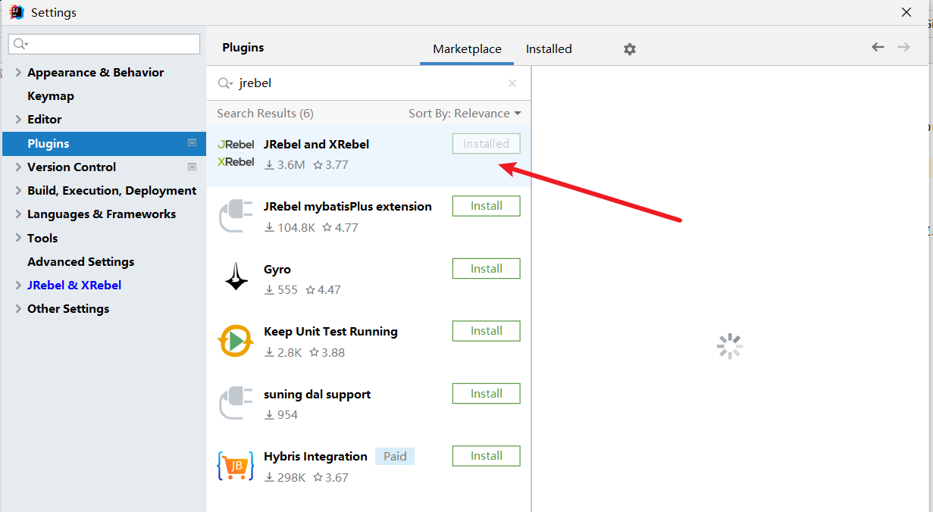
Task: Click Installed button for JRebel and XRebel
Action: click(x=487, y=144)
